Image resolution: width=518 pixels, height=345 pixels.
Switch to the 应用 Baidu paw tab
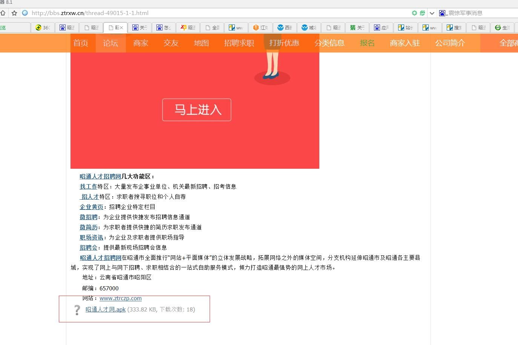pyautogui.click(x=381, y=27)
